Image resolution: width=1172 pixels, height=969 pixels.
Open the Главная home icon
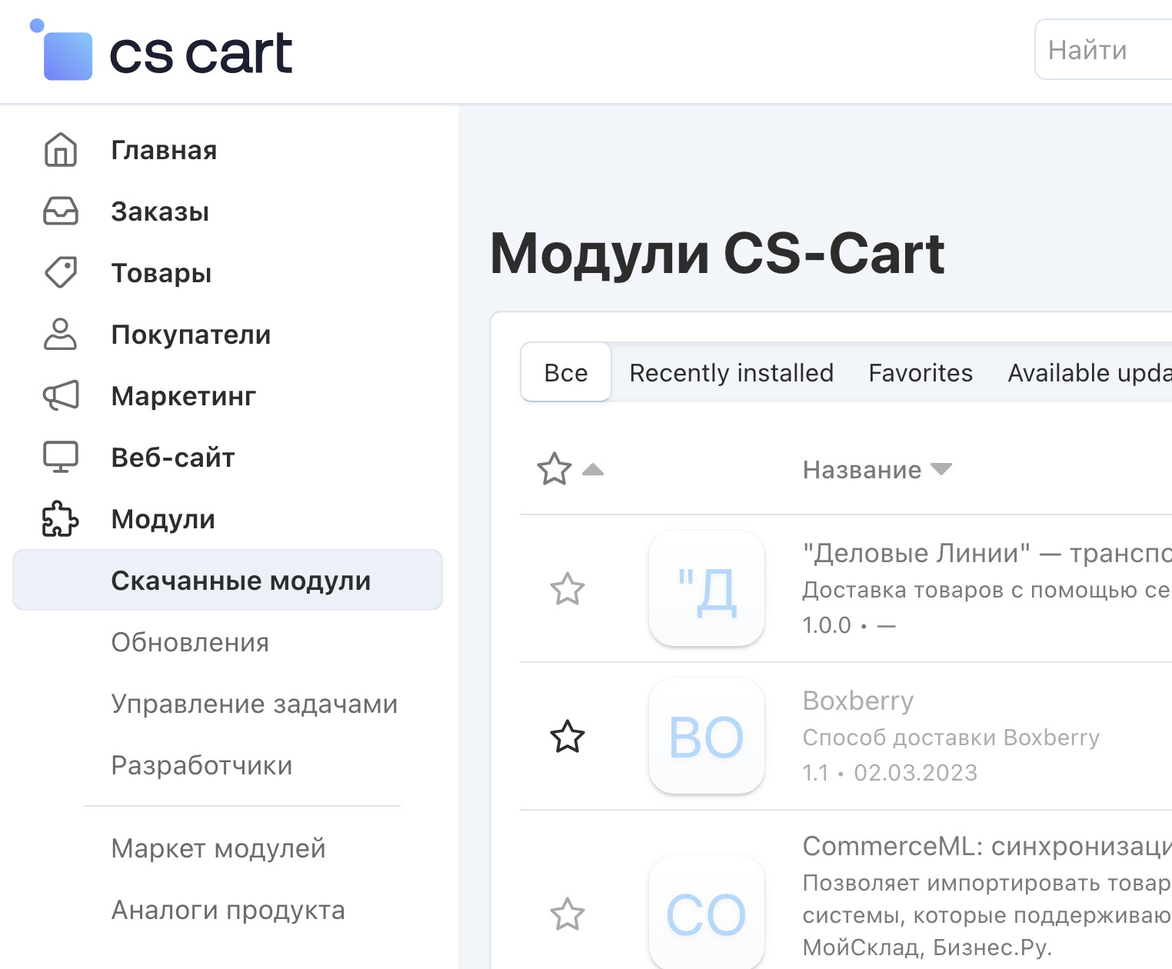pyautogui.click(x=61, y=150)
